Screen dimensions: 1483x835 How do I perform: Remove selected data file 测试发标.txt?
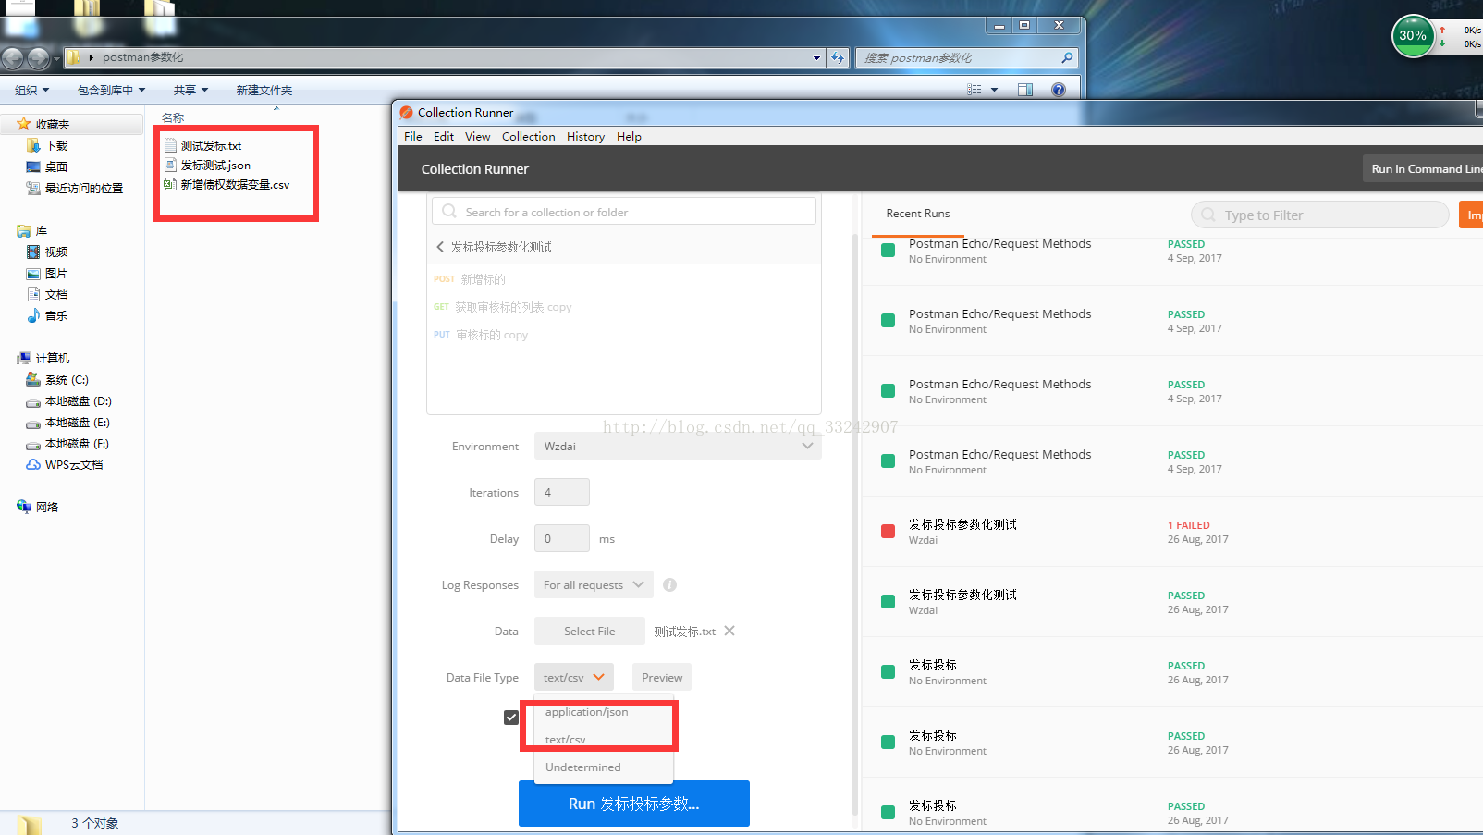coord(729,631)
